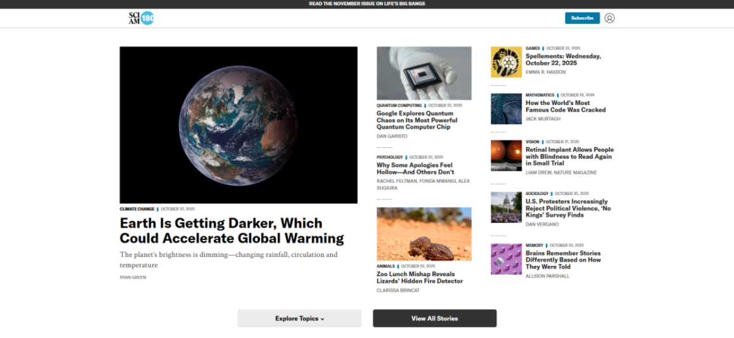The image size is (734, 338).
Task: Click the purple Memory story thumbnail
Action: coord(506,259)
